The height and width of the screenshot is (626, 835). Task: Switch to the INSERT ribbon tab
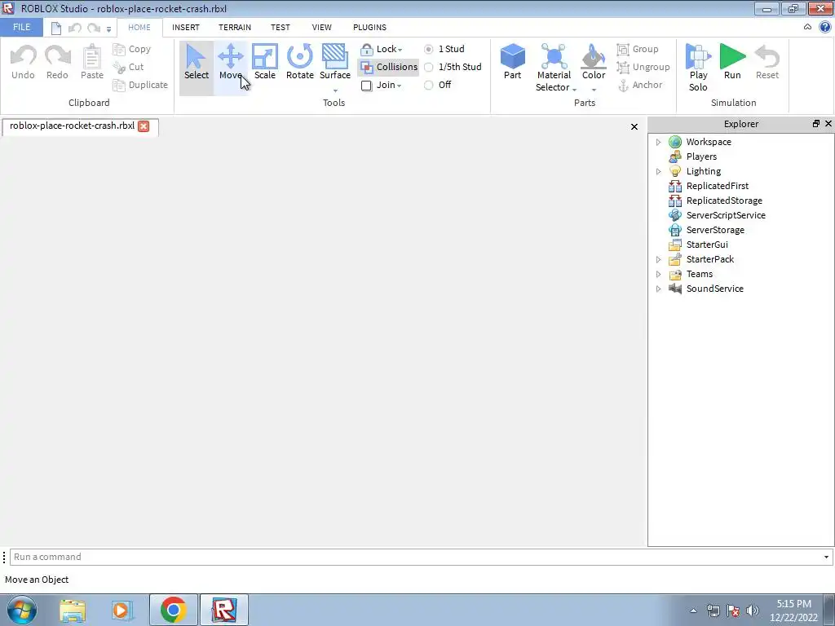[x=186, y=27]
